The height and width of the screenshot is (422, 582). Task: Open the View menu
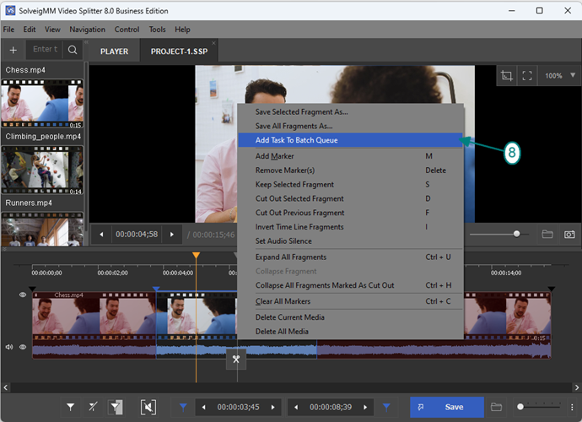(x=52, y=30)
